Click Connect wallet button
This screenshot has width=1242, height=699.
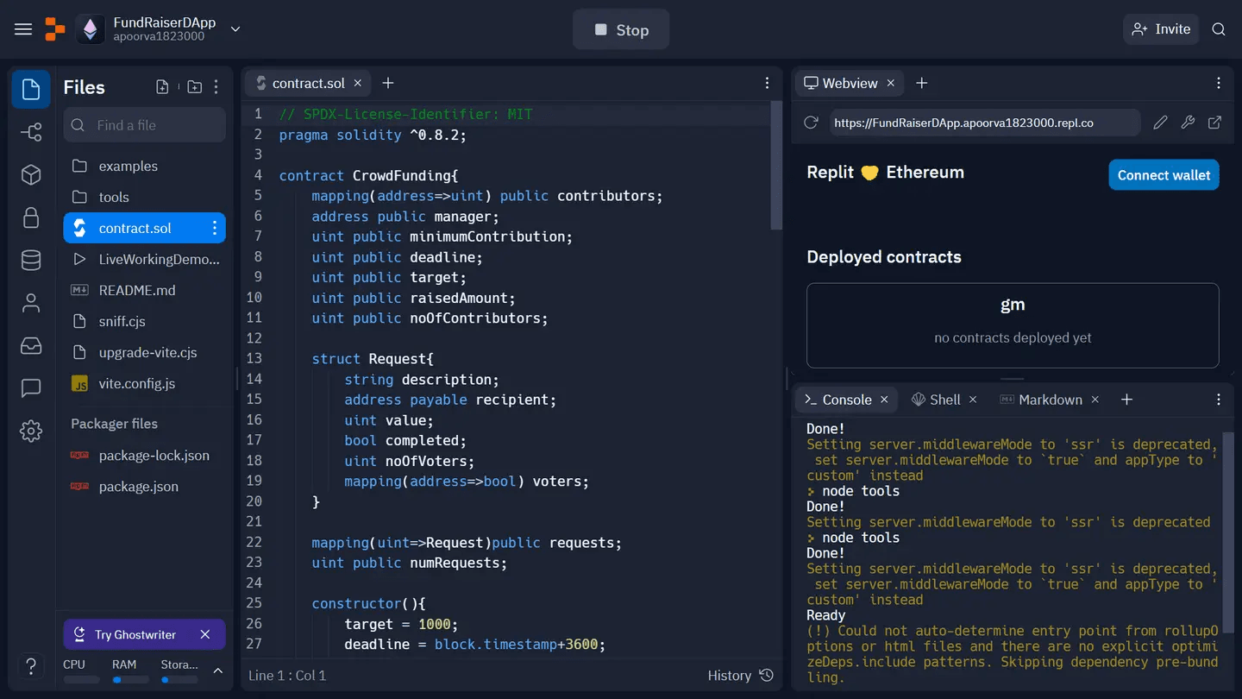pos(1164,174)
